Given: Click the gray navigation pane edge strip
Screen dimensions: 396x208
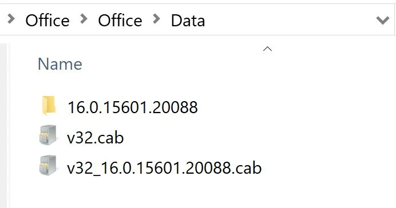Looking at the screenshot, I should click(x=3, y=126).
